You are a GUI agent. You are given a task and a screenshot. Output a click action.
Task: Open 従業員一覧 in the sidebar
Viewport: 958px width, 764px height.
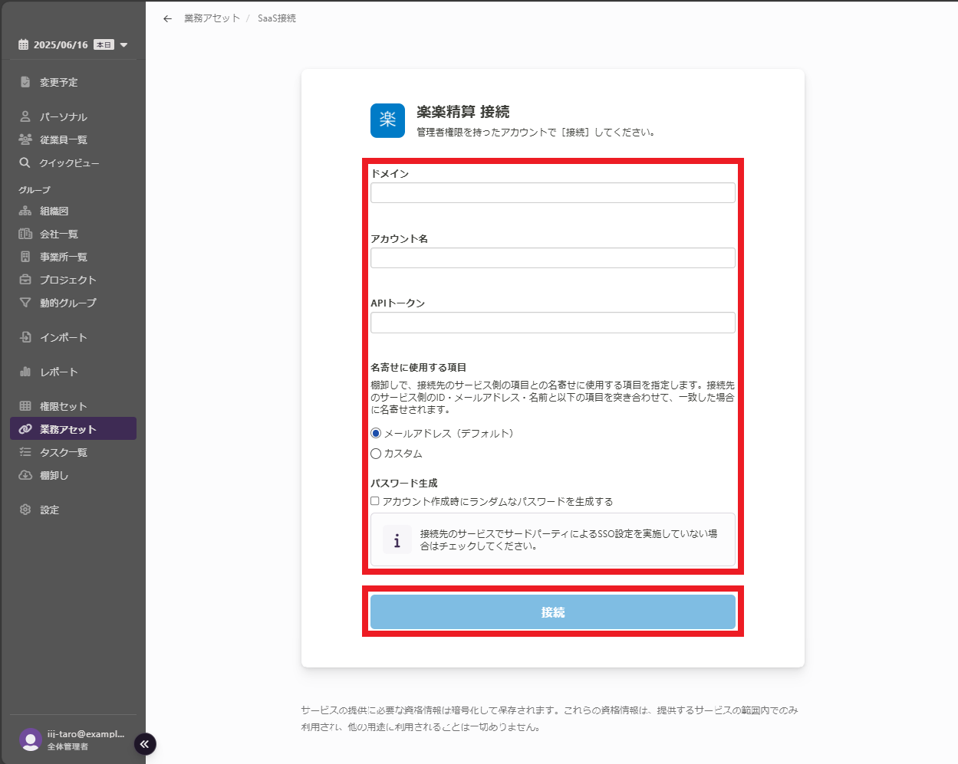coord(63,139)
